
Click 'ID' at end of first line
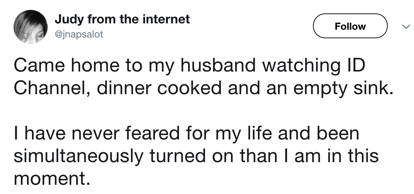356,65
